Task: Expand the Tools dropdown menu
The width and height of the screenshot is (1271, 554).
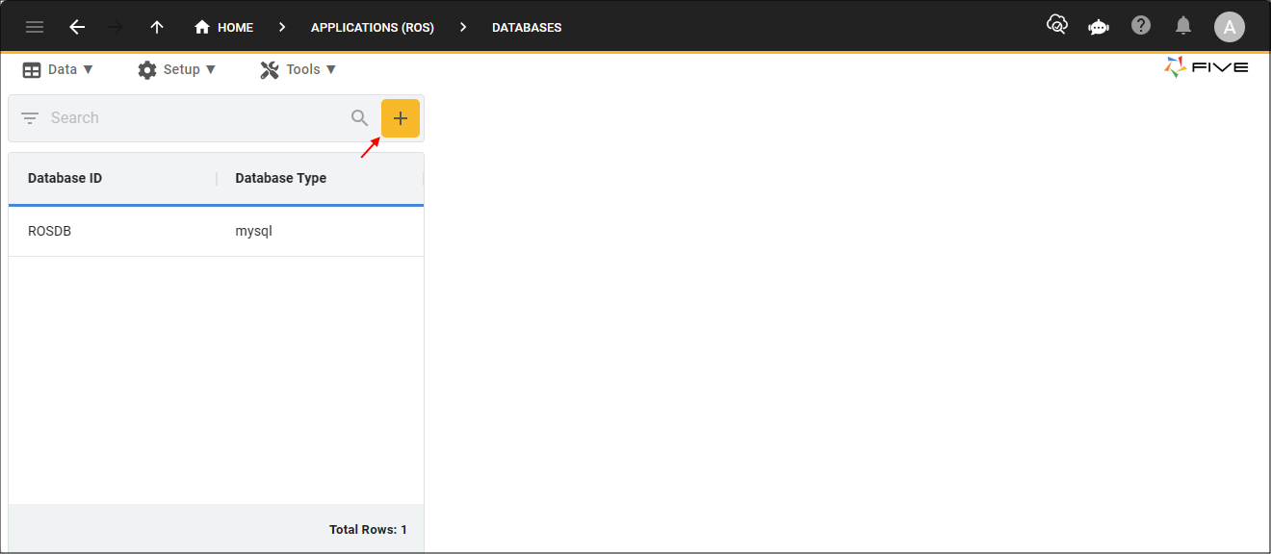Action: tap(298, 68)
